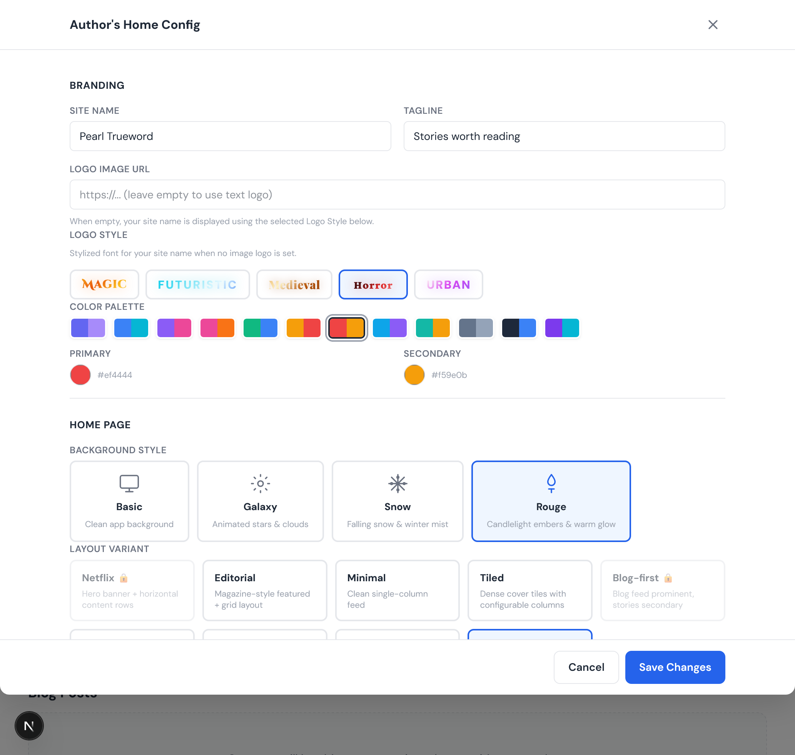This screenshot has width=795, height=755.
Task: Choose the Urban logo style
Action: (448, 284)
